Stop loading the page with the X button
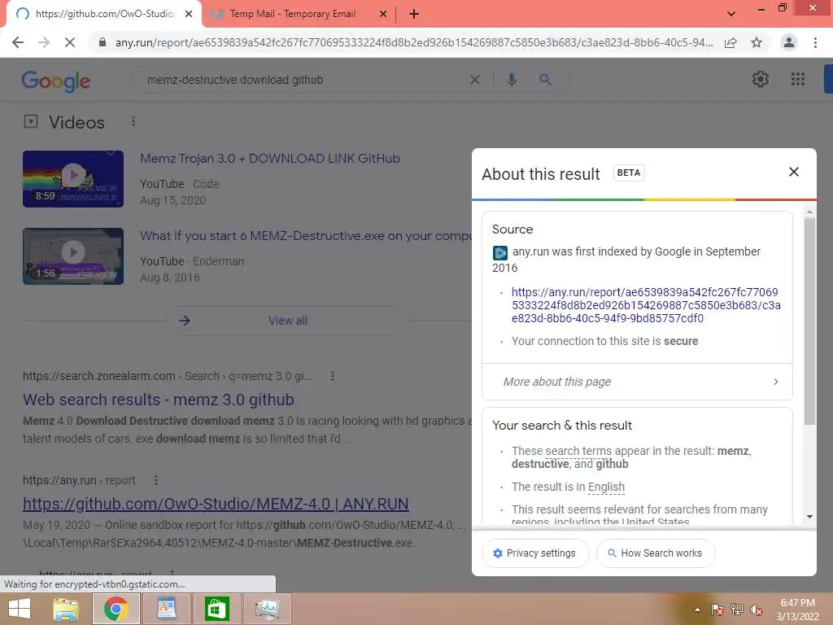The image size is (833, 625). (70, 42)
